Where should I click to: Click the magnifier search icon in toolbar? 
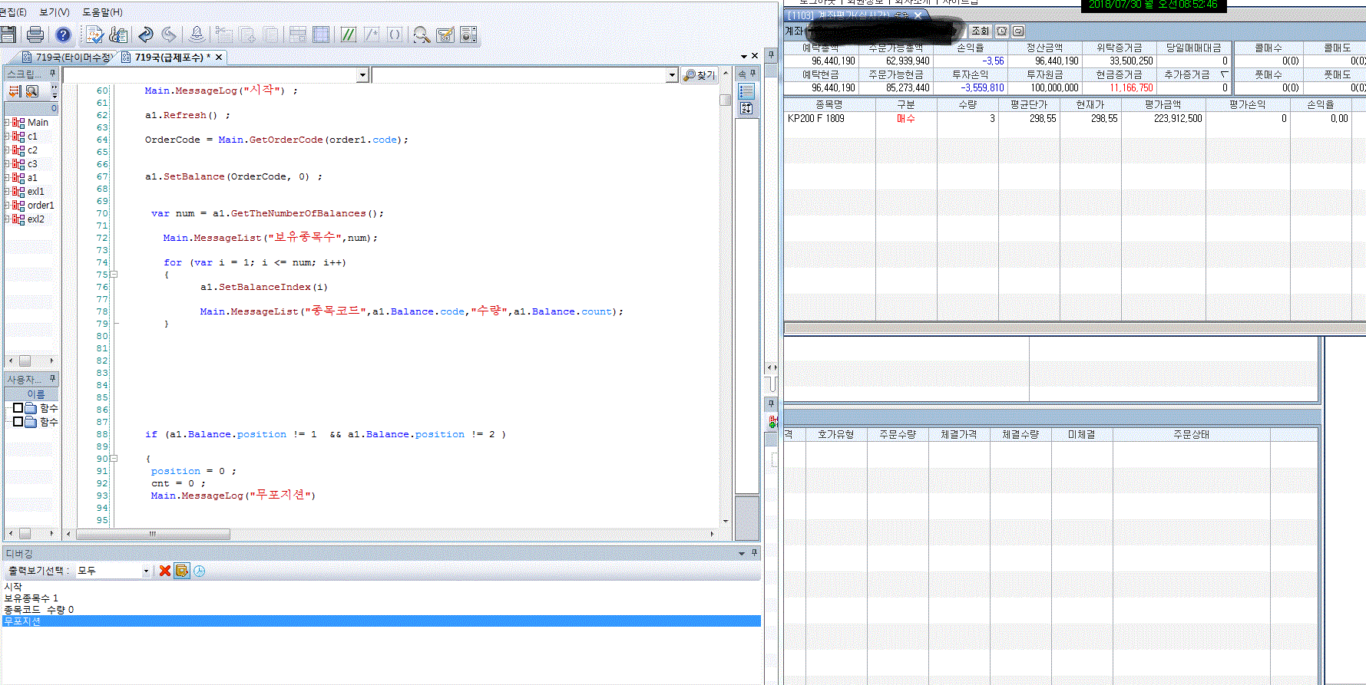point(421,35)
